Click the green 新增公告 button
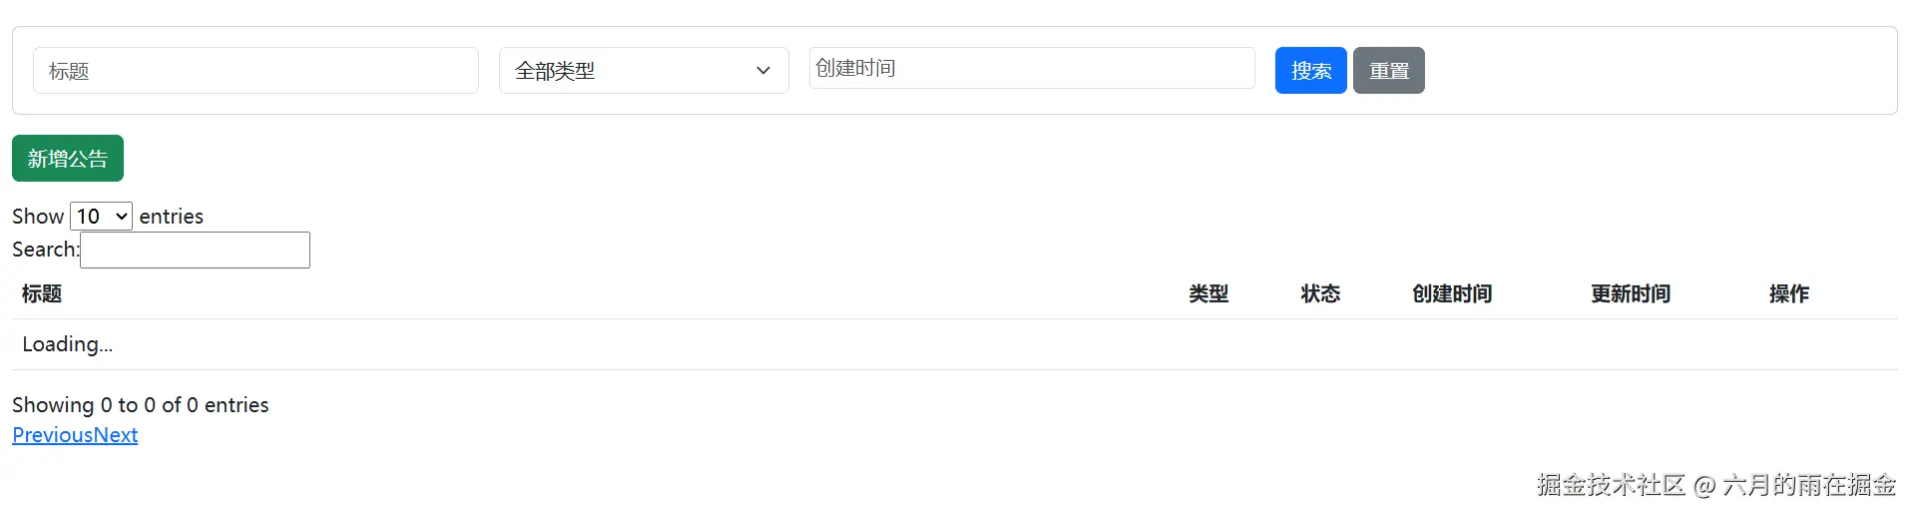This screenshot has width=1913, height=515. click(68, 159)
